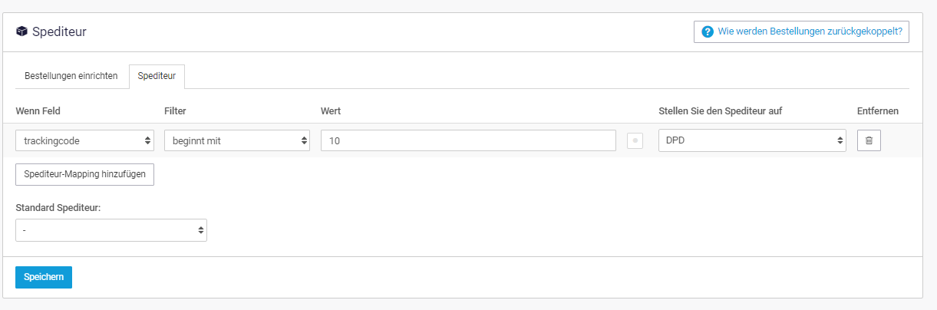The height and width of the screenshot is (310, 937).
Task: Switch to Bestellungen einrichten tab
Action: click(x=71, y=76)
